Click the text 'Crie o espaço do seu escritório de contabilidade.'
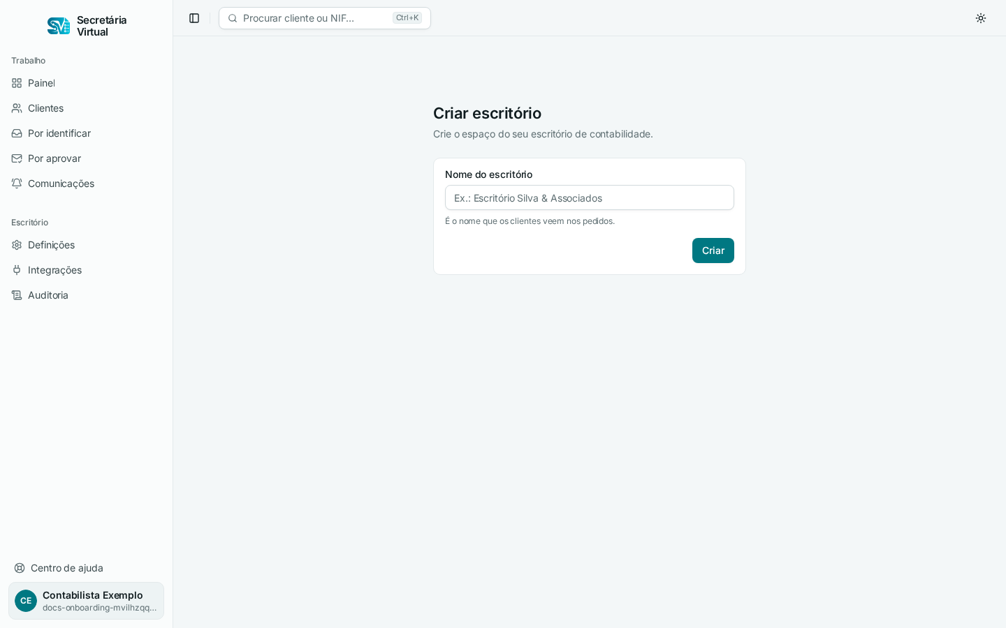Viewport: 1006px width, 628px height. tap(543, 134)
